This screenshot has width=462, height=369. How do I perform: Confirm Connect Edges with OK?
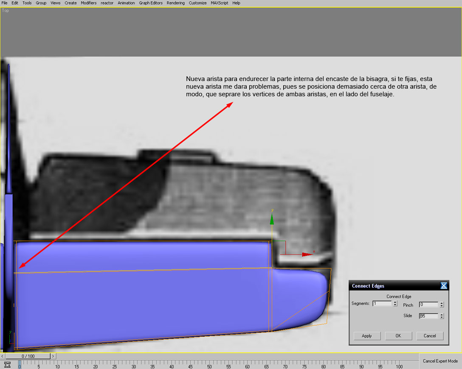(398, 336)
